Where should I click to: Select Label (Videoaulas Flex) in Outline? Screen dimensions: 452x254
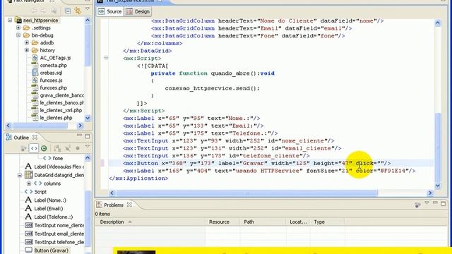(x=59, y=167)
